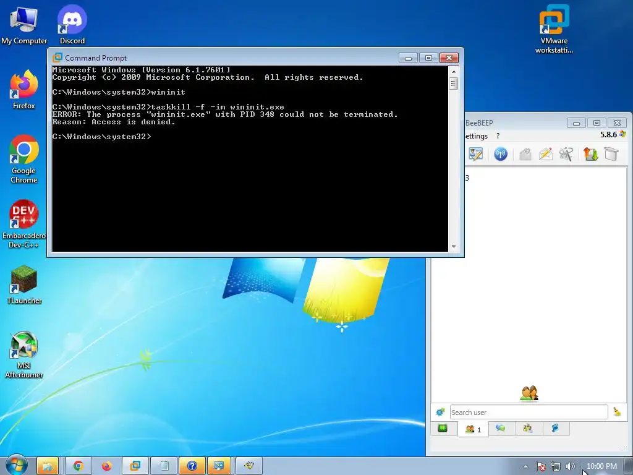Open the My Computer desktop icon

click(24, 25)
